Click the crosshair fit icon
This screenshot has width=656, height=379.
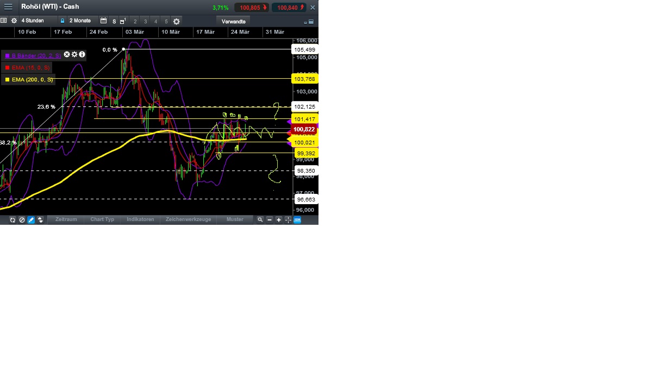click(287, 220)
